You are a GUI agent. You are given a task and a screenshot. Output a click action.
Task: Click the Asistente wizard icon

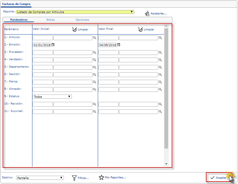click(x=147, y=14)
